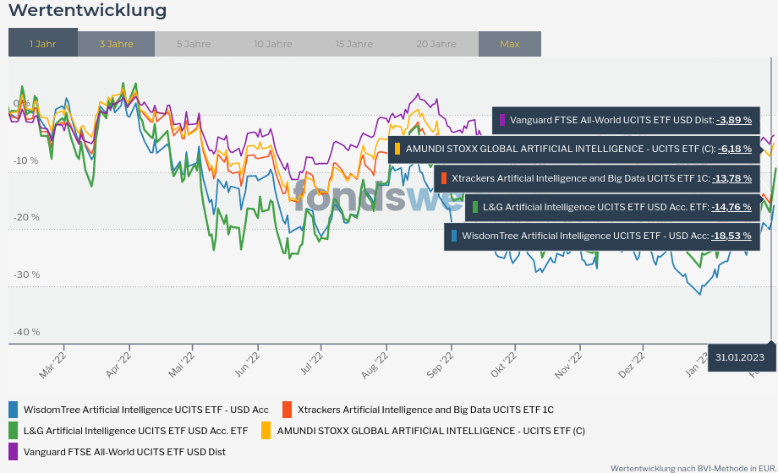Screen dimensions: 778x473
Task: Toggle blue WisdomTree legend swatch
Action: 14,410
